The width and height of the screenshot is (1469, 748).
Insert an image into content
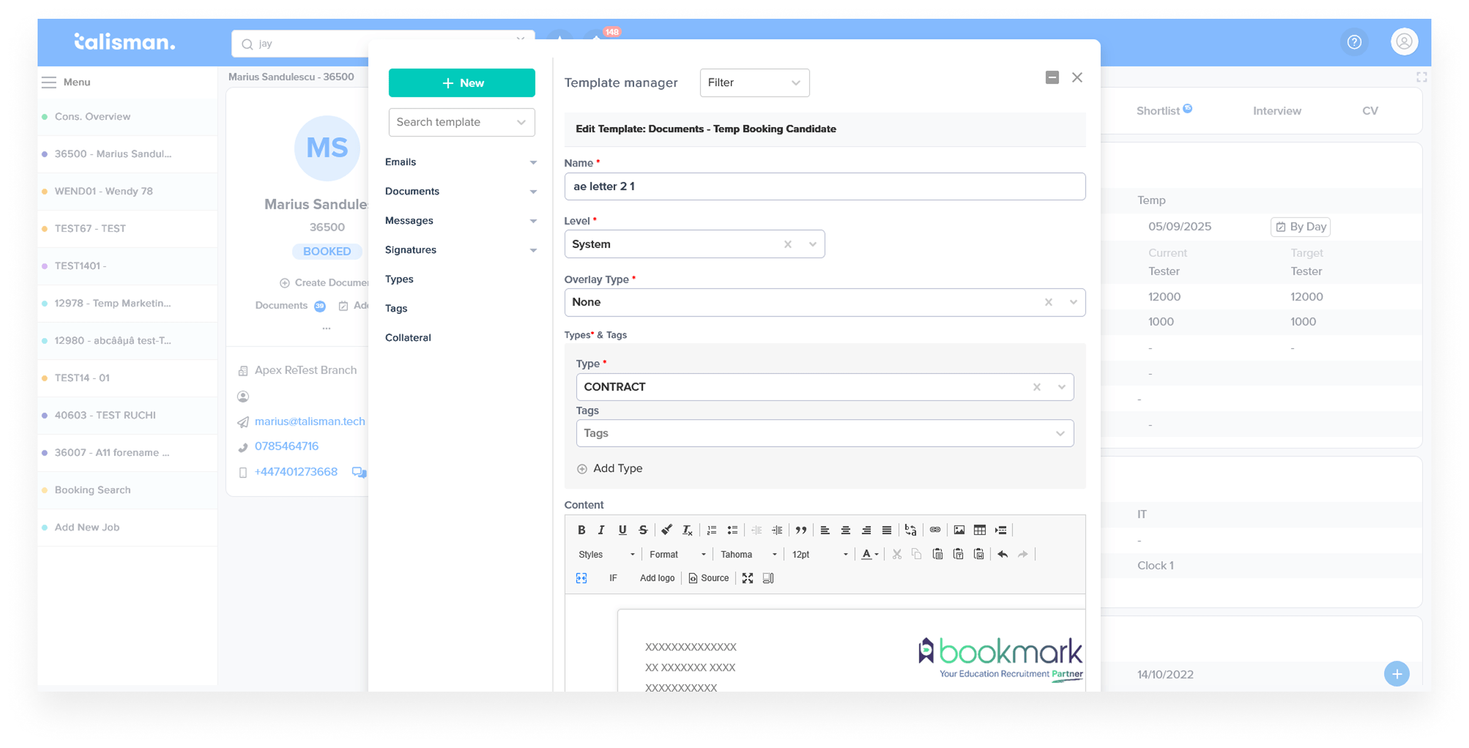click(959, 530)
